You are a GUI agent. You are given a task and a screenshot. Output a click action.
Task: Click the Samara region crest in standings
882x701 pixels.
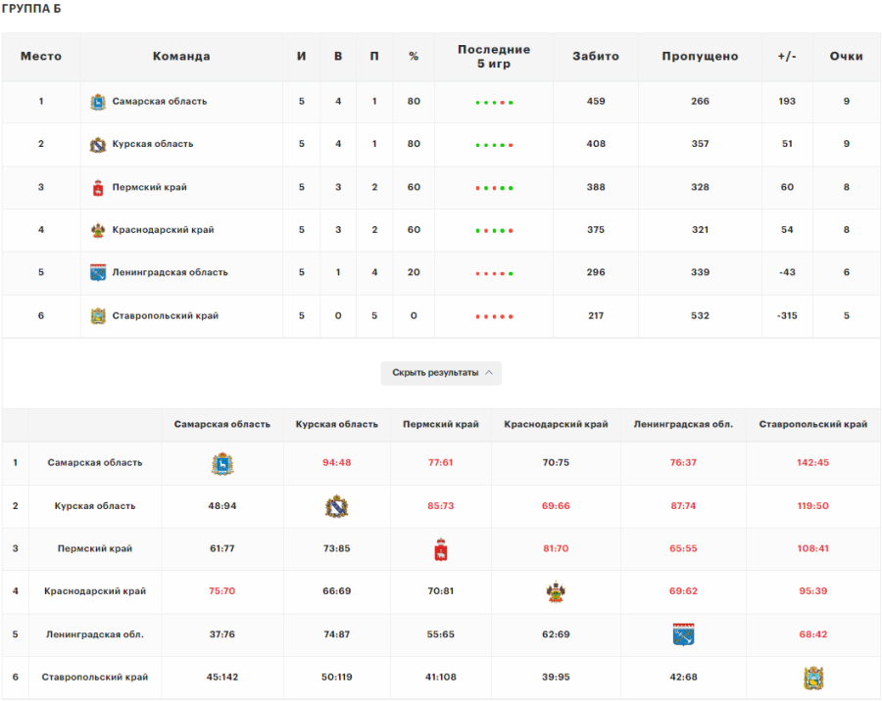pyautogui.click(x=97, y=102)
